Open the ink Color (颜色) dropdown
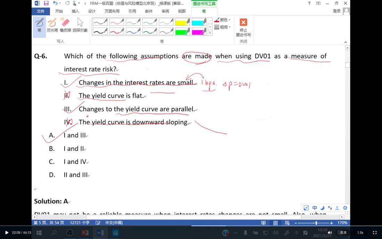Viewport: 382px width, 239px height. click(222, 20)
